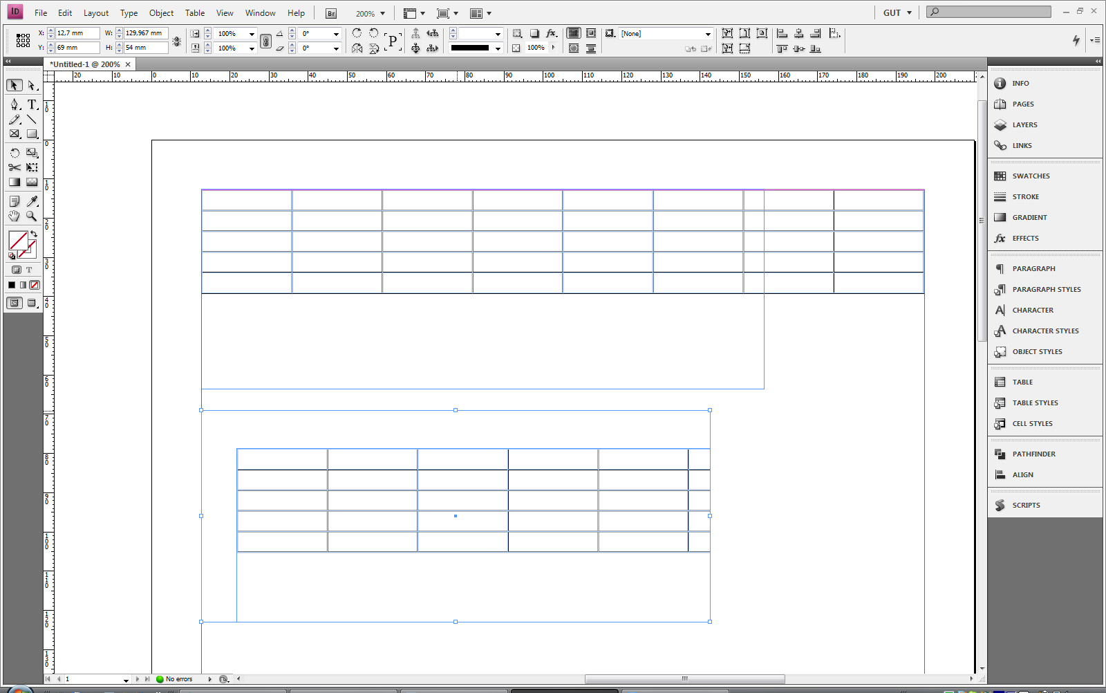Switch to the Untitled-1 @ 200% document tab
1106x693 pixels.
click(85, 64)
